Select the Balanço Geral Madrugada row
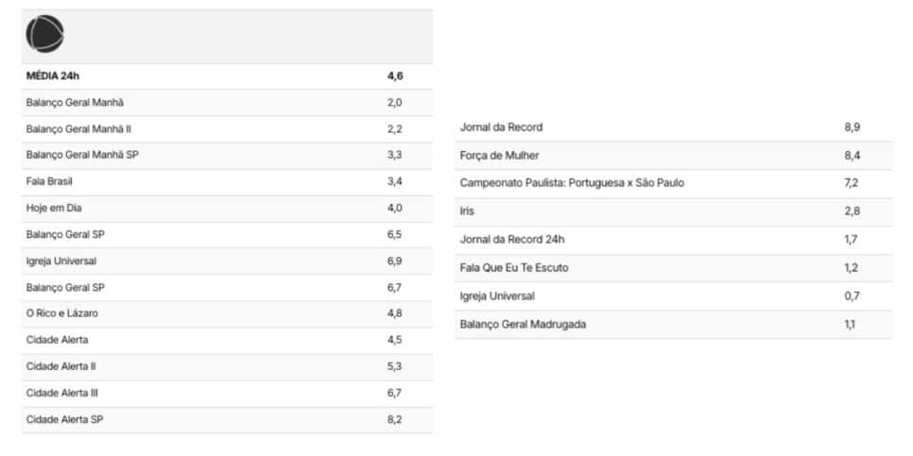 click(x=523, y=325)
